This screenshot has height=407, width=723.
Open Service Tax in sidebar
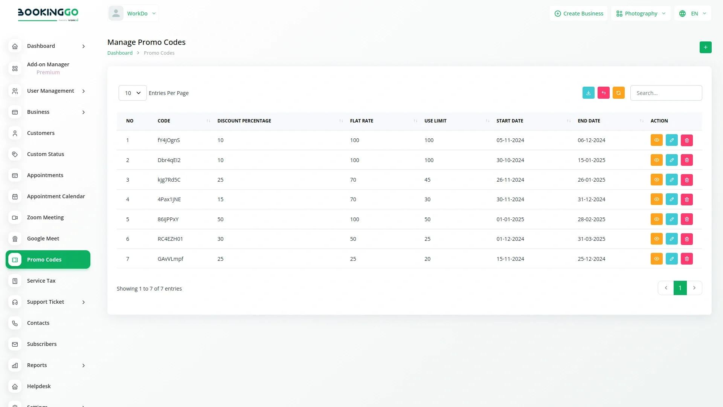point(41,281)
